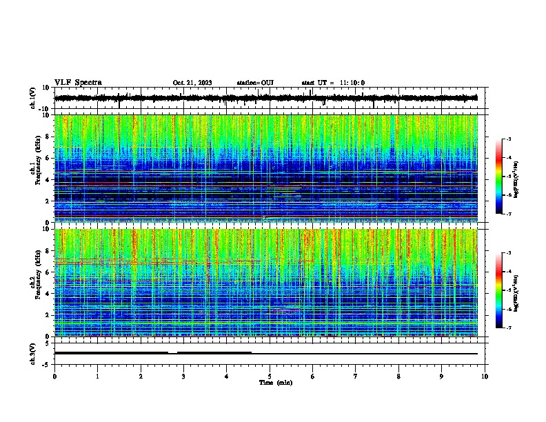Click the "ch.3(V)" axis label
The image size is (546, 422).
click(33, 354)
